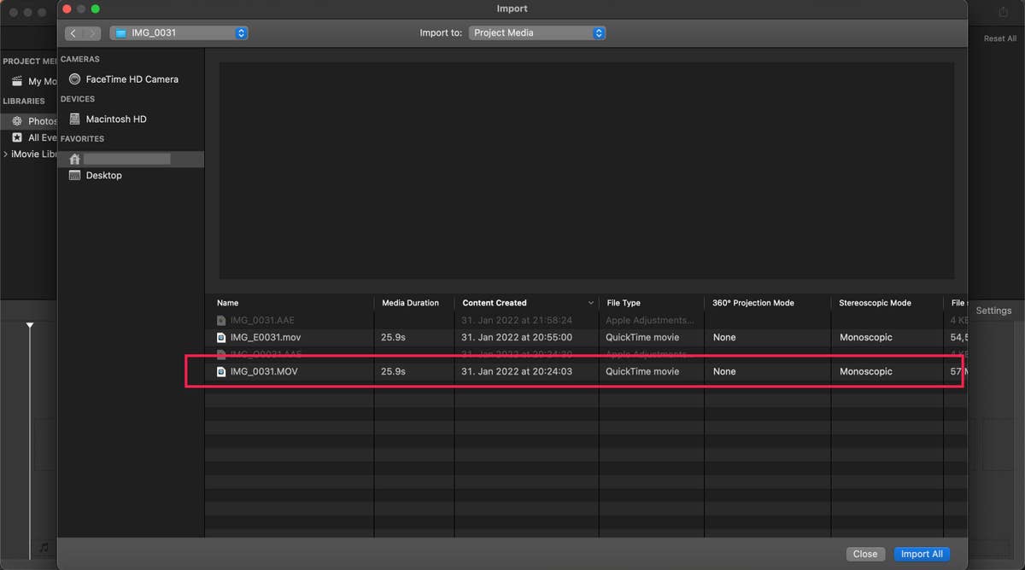Click the IMG_0031.MOV file icon

tap(221, 372)
